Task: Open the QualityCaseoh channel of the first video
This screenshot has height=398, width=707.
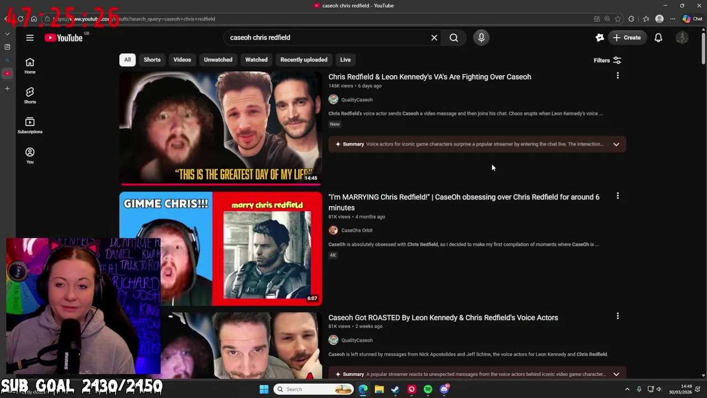Action: [357, 99]
